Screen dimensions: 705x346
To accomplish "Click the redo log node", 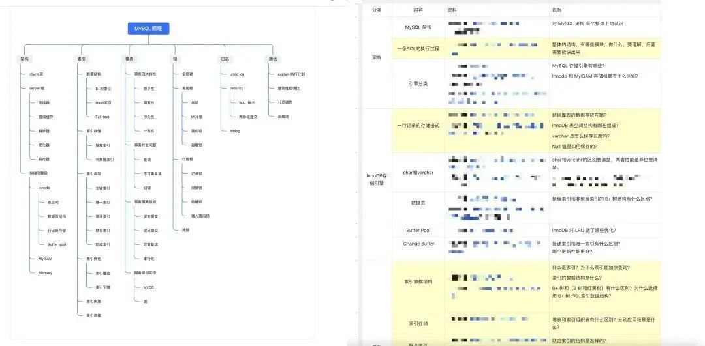I will coord(236,88).
